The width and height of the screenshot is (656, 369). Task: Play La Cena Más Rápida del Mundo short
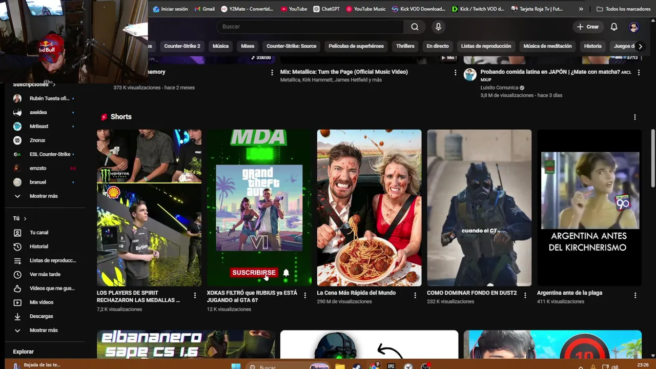coord(369,208)
